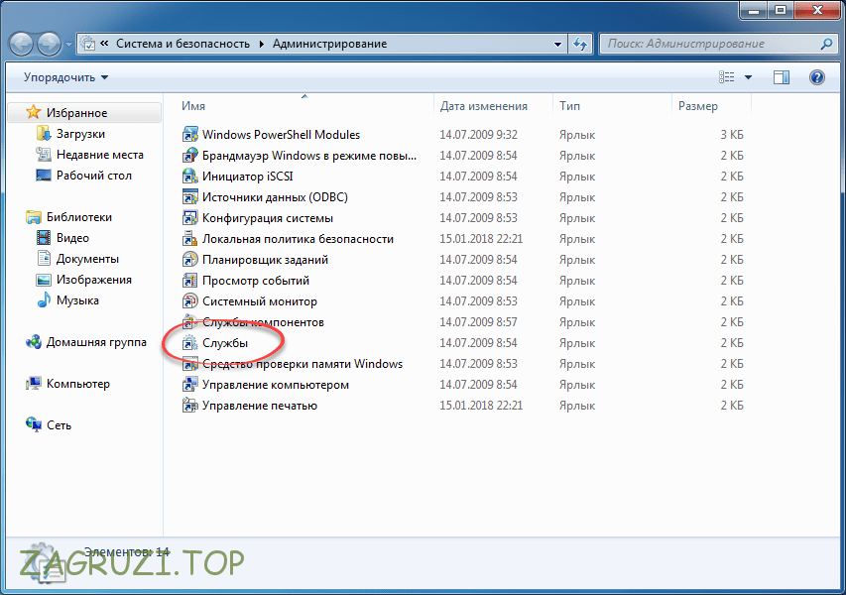Click the Управление печатью date 15.01.2018 22:21
This screenshot has height=595, width=846.
[x=481, y=406]
